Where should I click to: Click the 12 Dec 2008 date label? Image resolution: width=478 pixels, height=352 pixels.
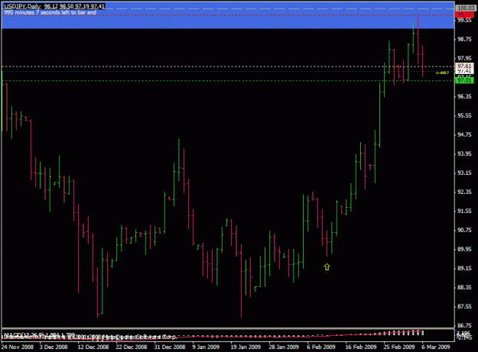point(93,347)
